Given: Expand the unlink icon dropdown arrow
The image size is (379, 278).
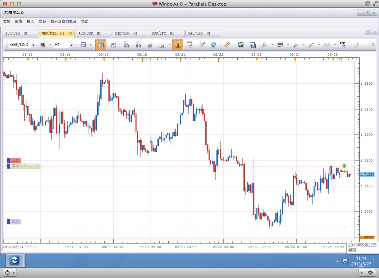Looking at the screenshot, I should point(50,45).
